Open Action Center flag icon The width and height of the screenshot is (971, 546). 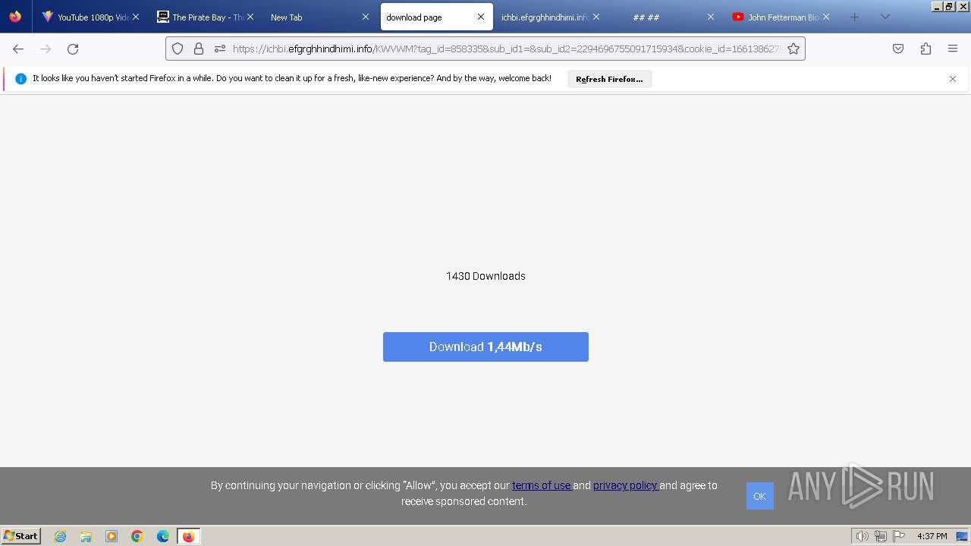point(899,536)
